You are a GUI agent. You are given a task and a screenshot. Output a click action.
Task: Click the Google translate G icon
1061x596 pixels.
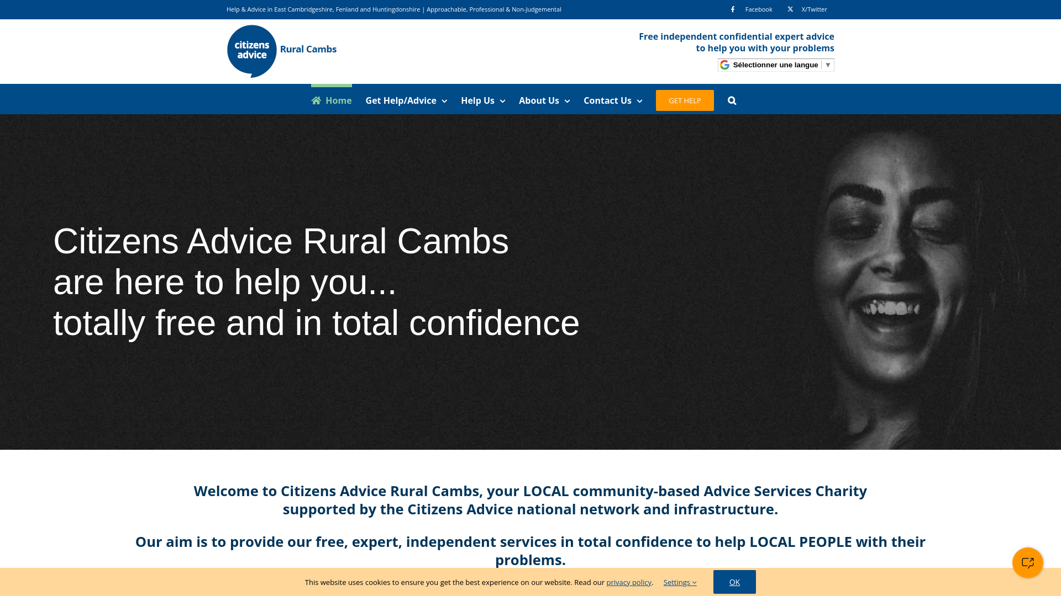click(724, 65)
